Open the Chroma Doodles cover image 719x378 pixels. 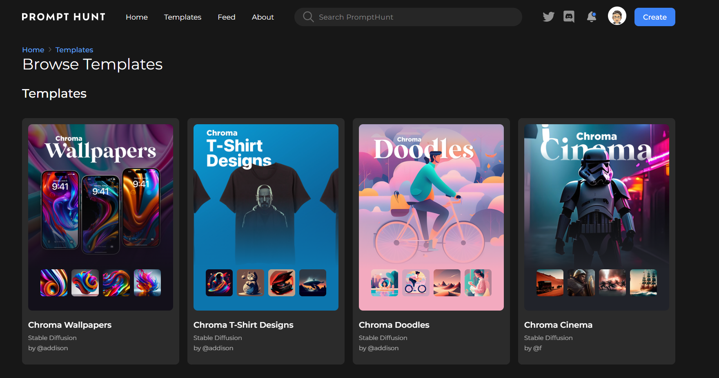(x=431, y=217)
